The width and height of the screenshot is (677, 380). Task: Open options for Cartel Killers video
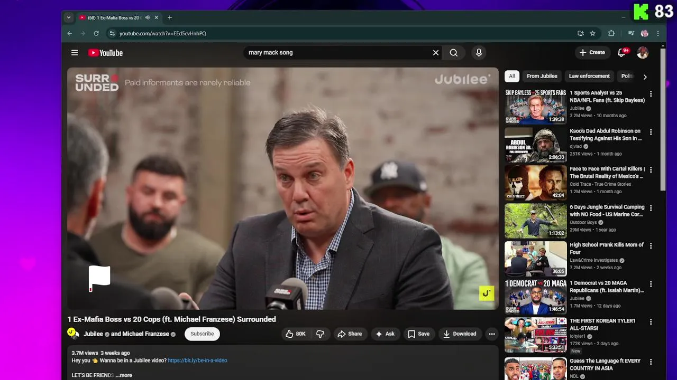651,170
